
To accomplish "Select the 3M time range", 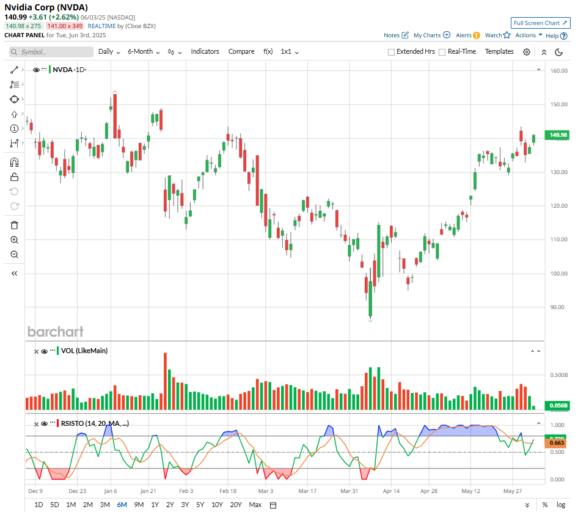I will coord(105,505).
